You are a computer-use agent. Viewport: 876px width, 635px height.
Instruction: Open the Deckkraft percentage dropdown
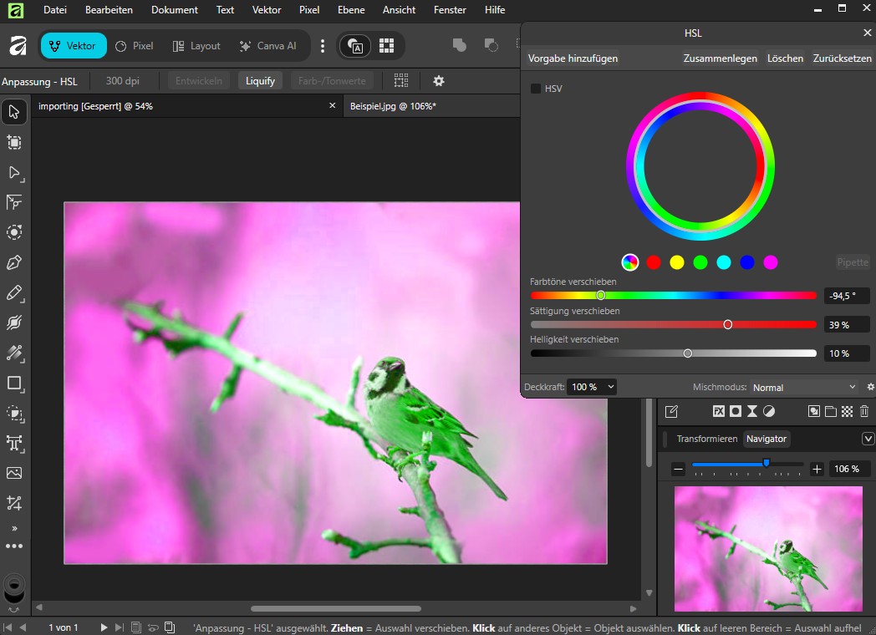click(591, 387)
